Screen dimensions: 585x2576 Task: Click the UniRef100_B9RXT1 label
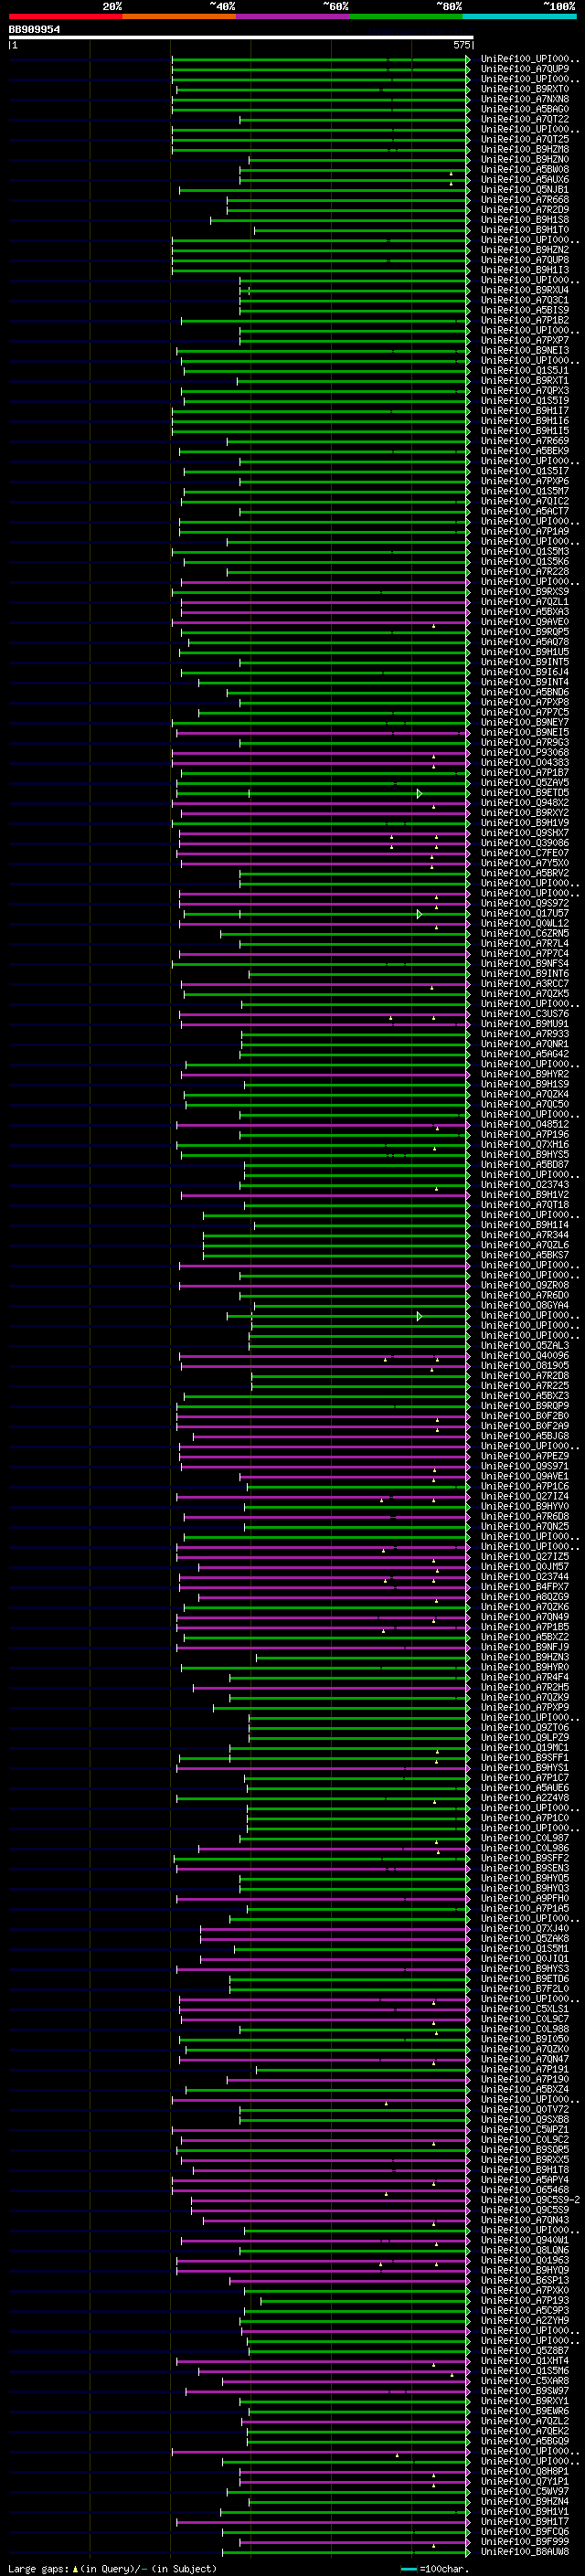[525, 380]
